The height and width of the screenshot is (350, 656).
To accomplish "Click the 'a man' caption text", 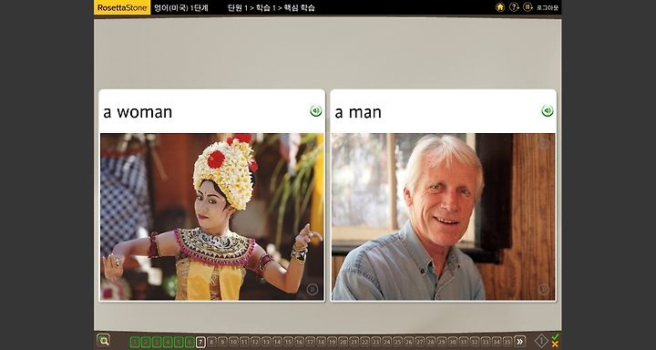I will pos(358,112).
